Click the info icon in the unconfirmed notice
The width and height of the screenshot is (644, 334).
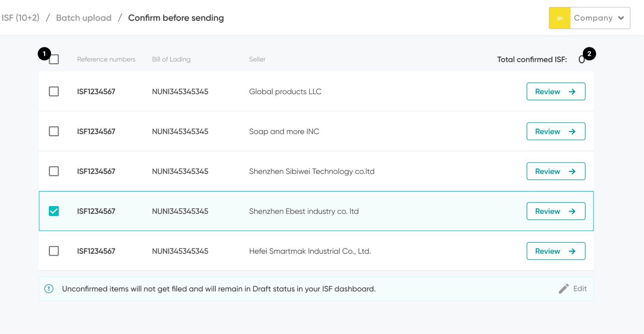[49, 289]
